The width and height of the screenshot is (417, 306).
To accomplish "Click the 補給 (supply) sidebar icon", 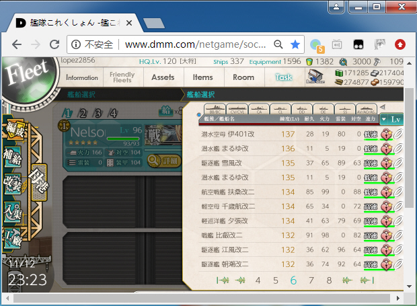I will [x=13, y=157].
